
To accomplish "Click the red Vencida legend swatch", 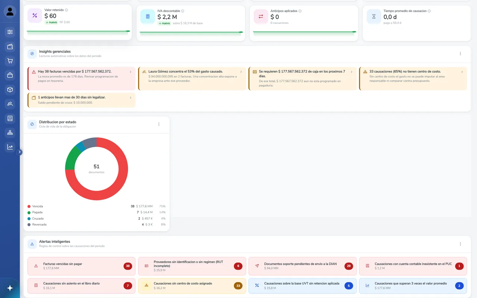I will point(29,206).
